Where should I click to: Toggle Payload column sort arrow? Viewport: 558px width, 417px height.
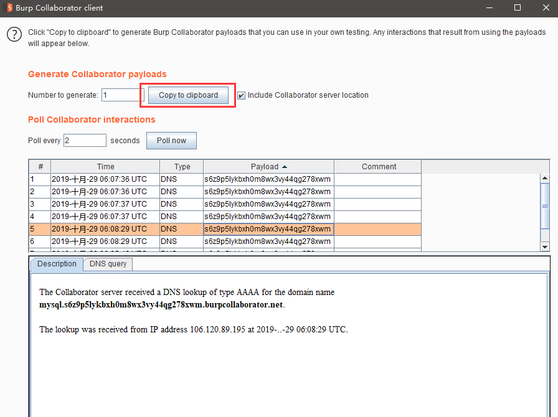click(x=285, y=167)
